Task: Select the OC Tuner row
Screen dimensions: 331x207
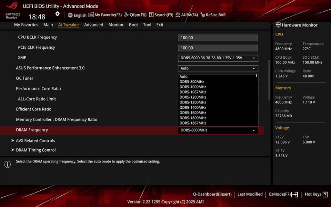Action: pos(24,78)
